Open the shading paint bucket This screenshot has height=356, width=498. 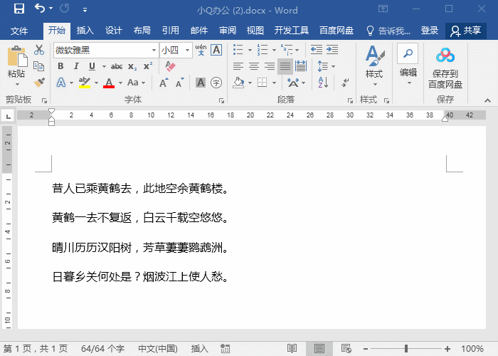click(x=238, y=83)
